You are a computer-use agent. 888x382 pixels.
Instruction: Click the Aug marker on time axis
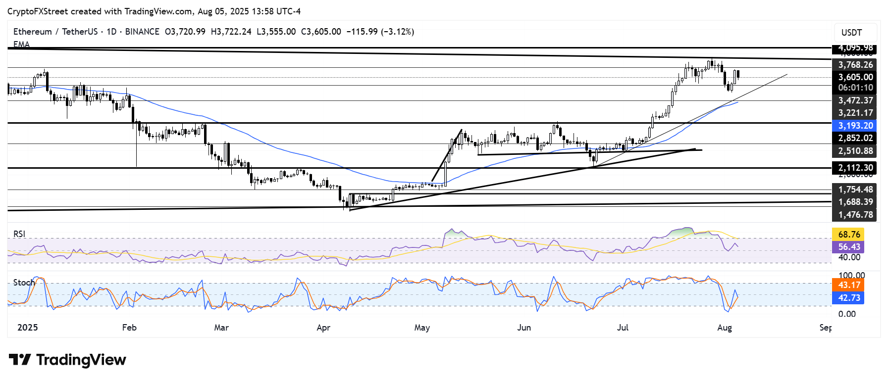click(725, 328)
